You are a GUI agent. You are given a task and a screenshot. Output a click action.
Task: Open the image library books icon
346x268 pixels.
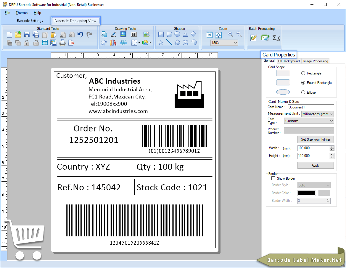pyautogui.click(x=113, y=43)
